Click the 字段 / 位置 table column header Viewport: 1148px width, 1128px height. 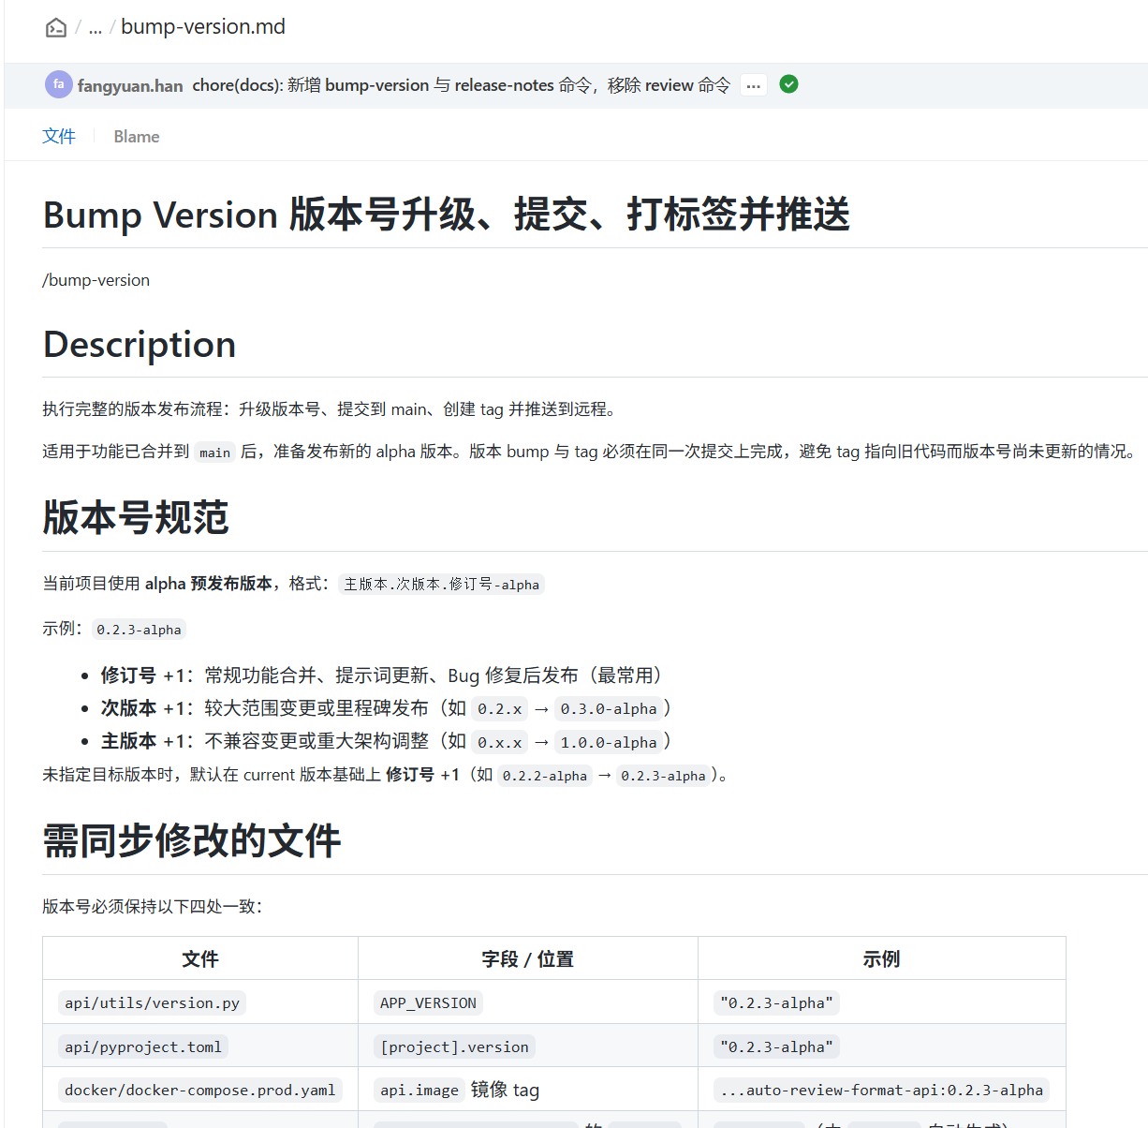tap(528, 958)
